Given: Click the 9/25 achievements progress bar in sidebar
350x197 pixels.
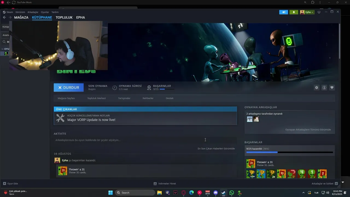Looking at the screenshot, I should (290, 152).
